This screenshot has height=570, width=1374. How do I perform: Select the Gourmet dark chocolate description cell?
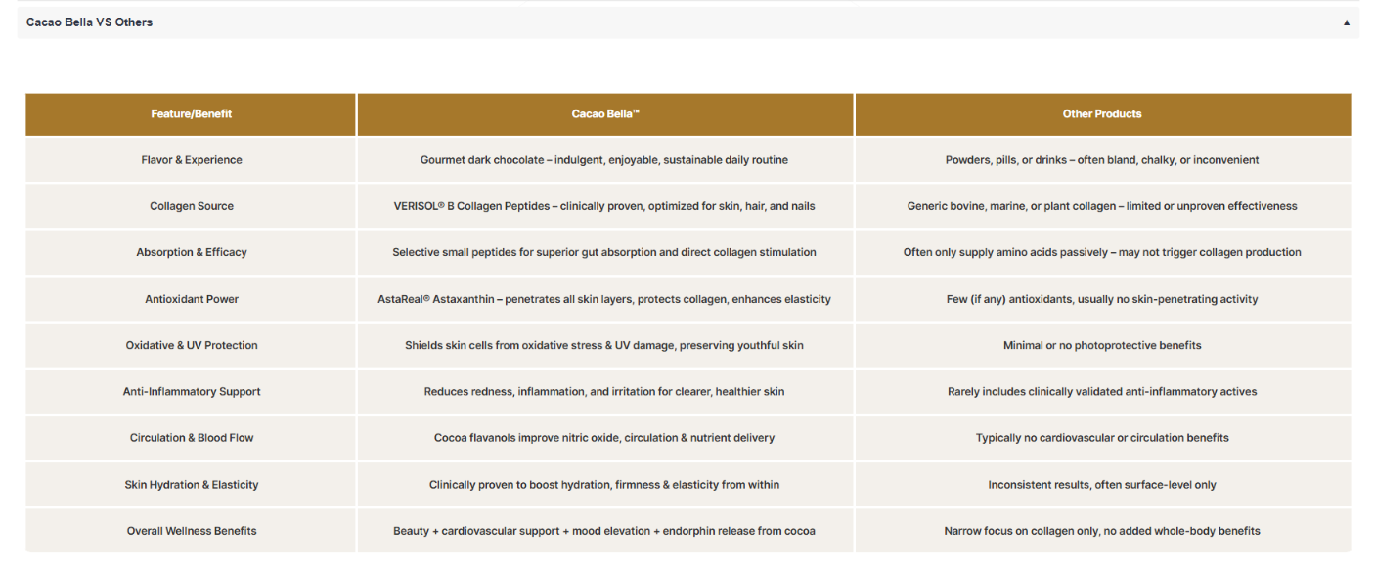pyautogui.click(x=604, y=160)
